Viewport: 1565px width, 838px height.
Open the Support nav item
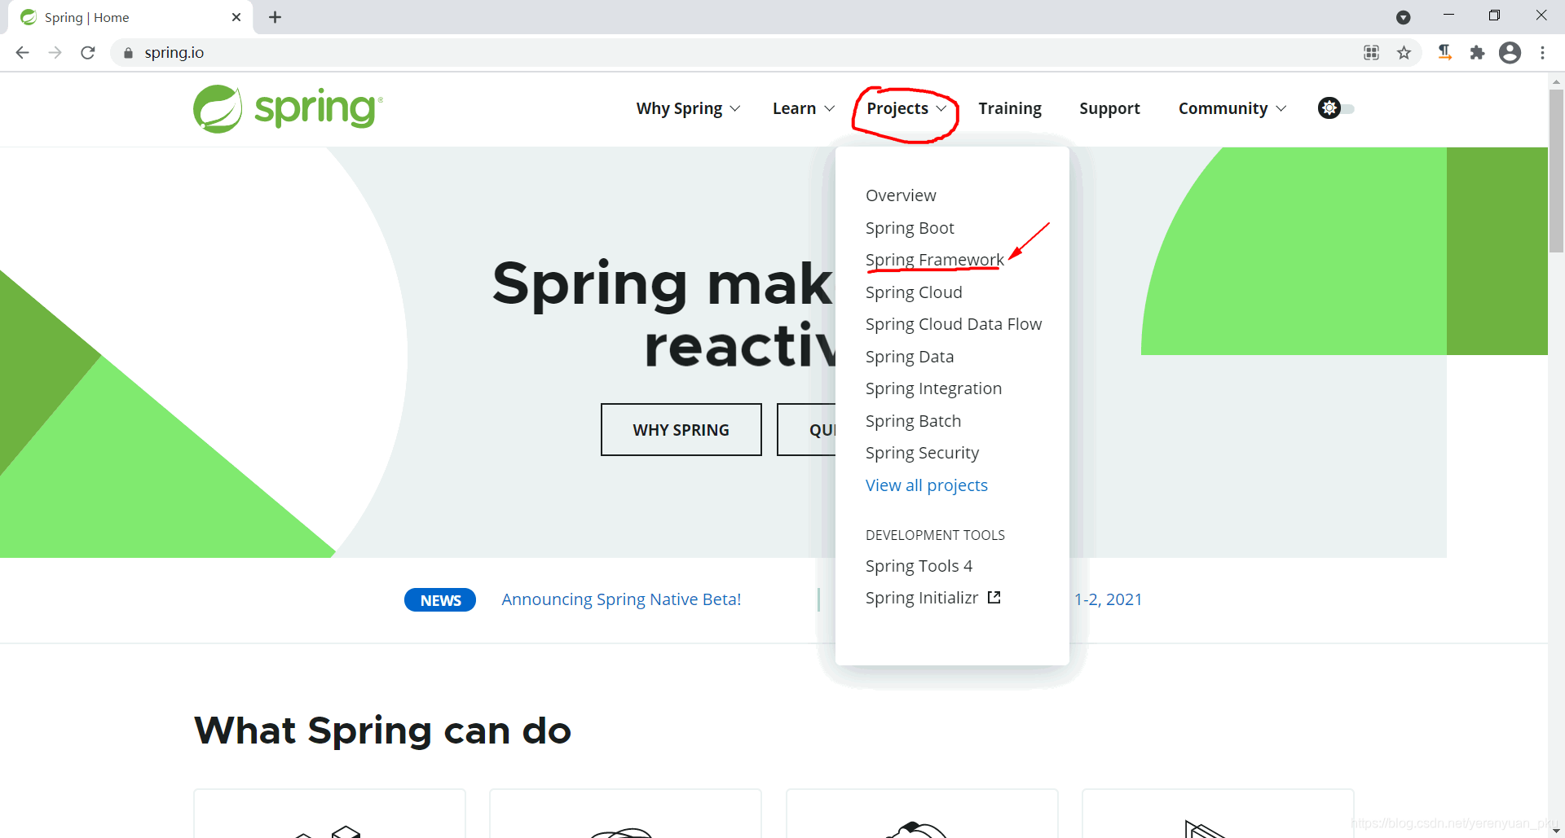click(1109, 108)
